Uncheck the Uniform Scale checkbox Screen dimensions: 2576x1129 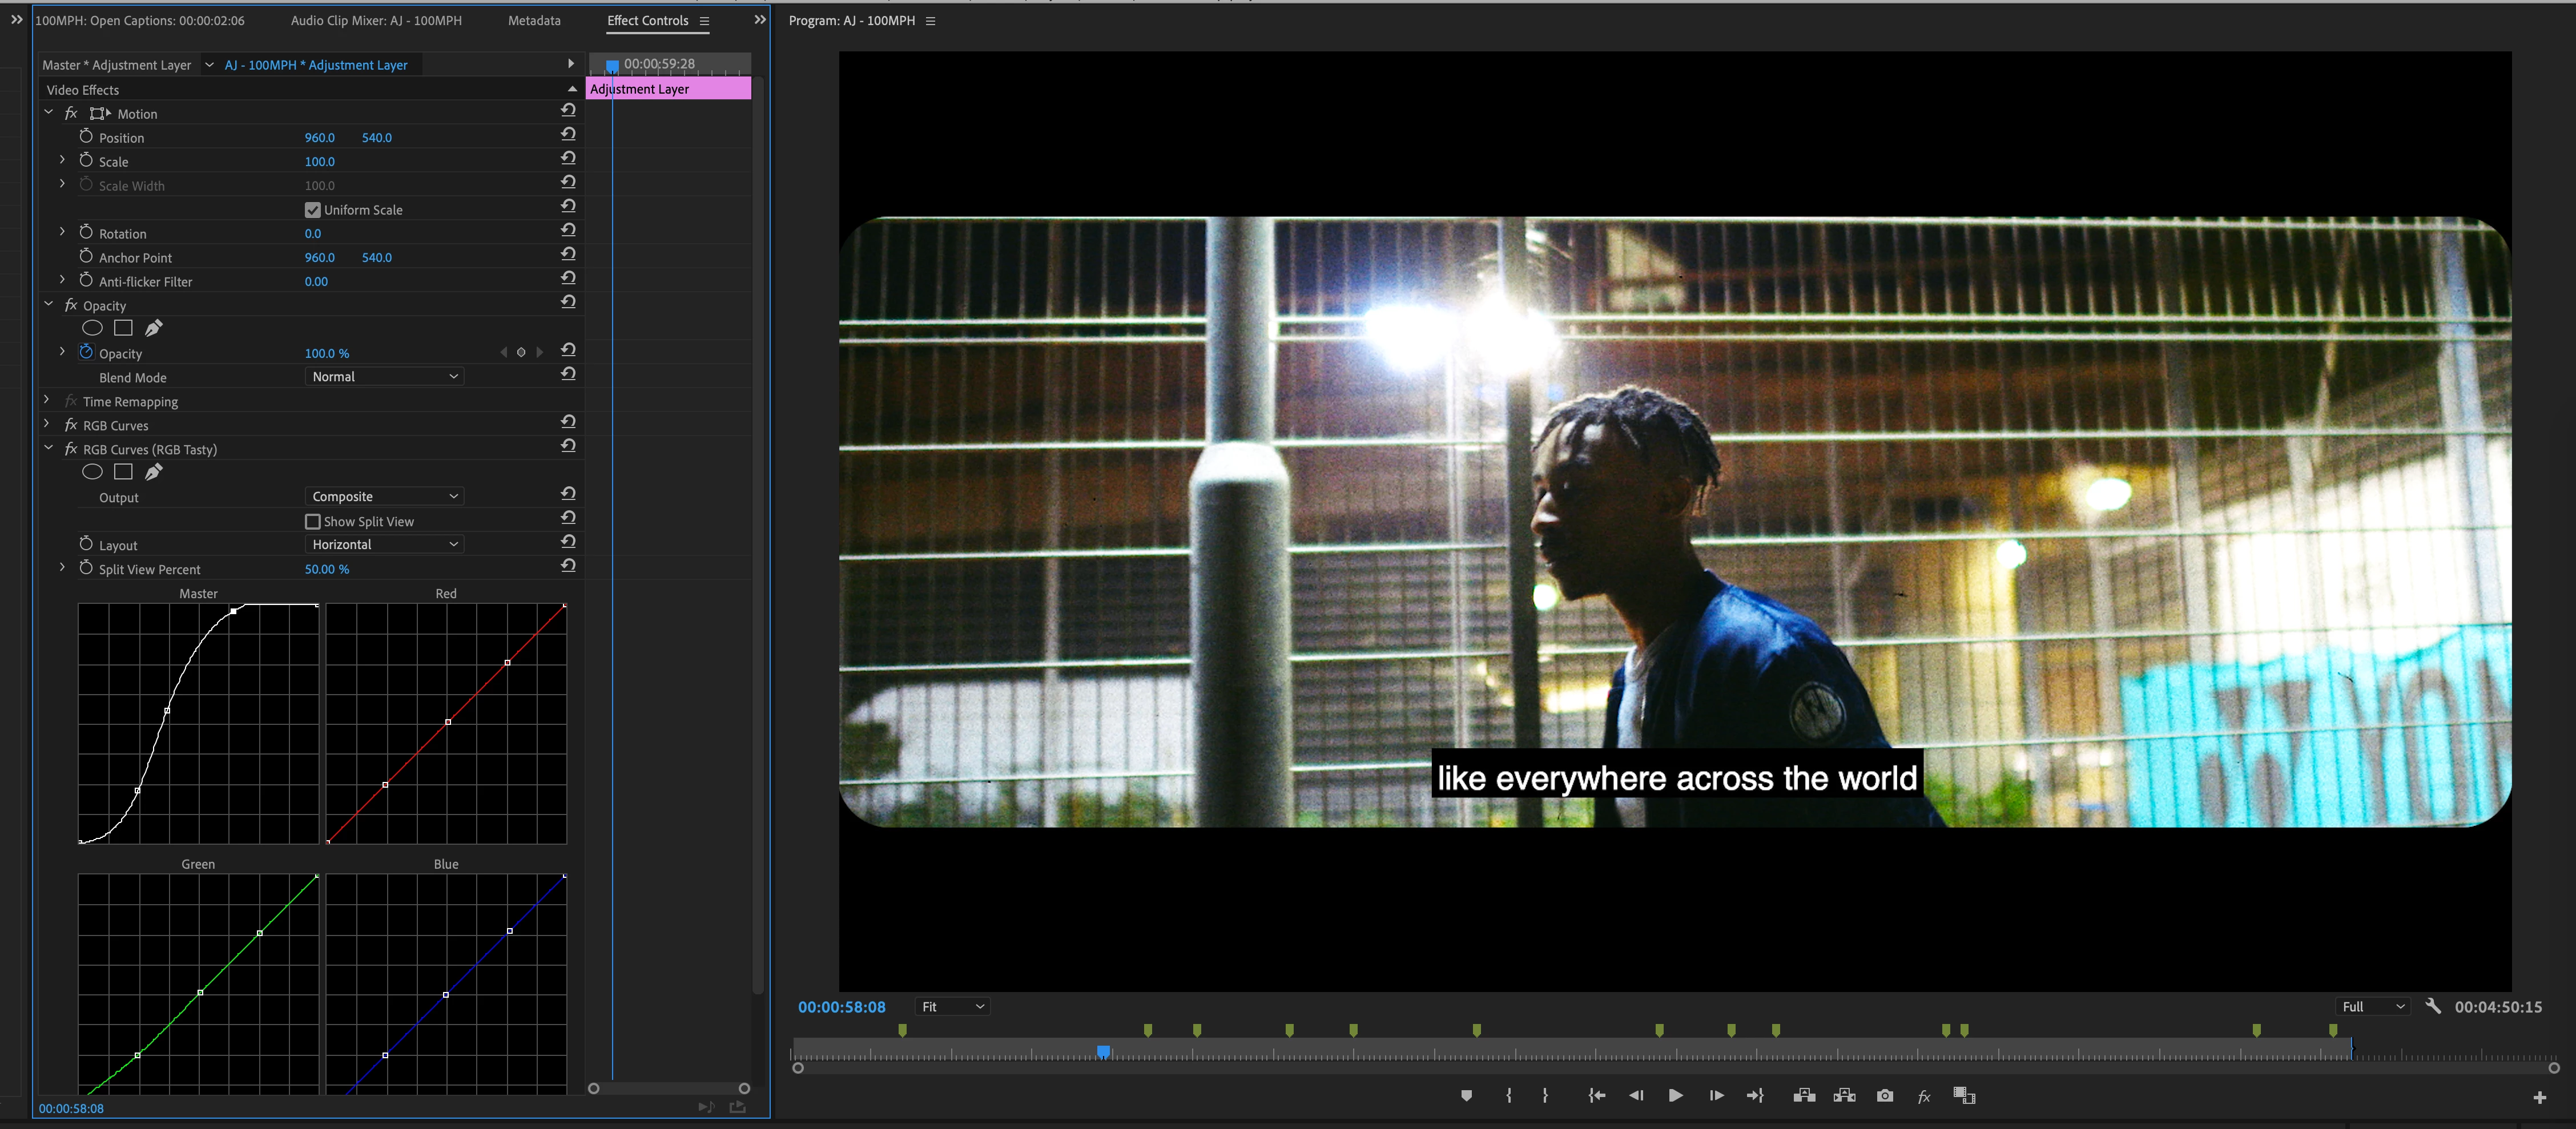(313, 210)
